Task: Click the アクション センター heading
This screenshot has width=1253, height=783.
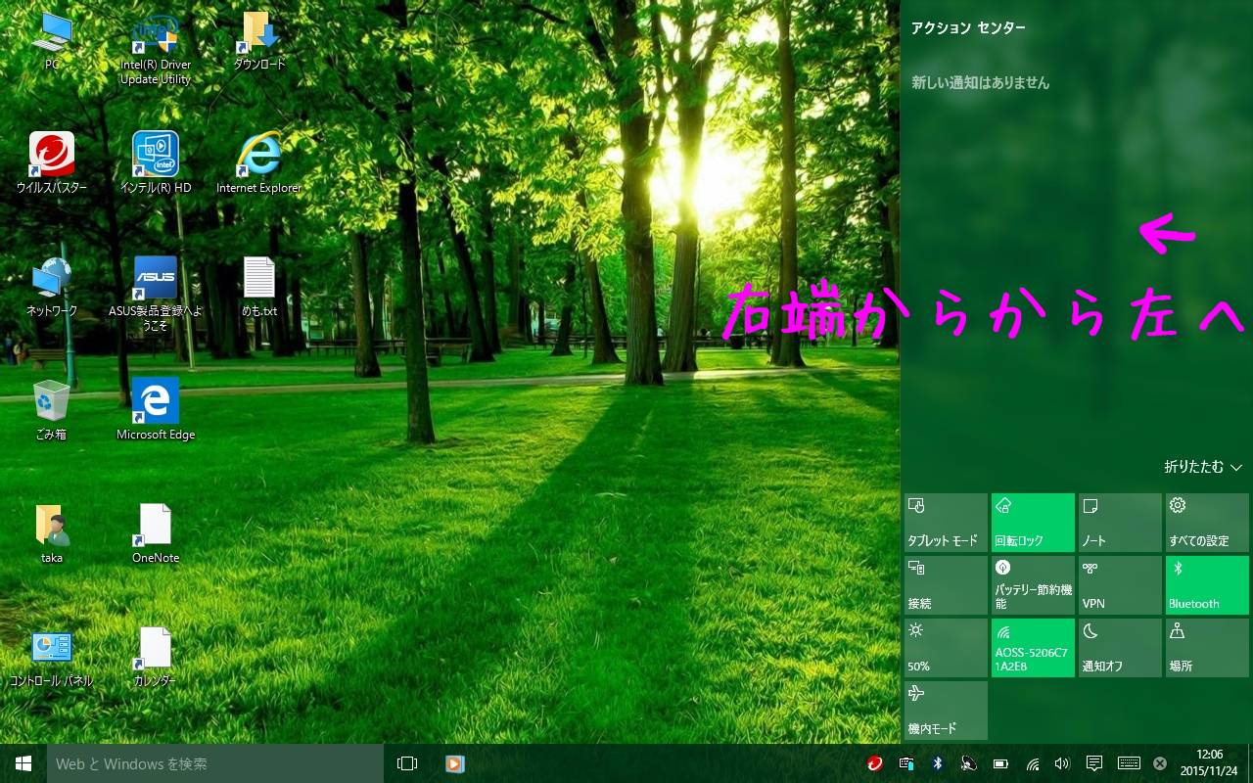Action: click(x=968, y=27)
